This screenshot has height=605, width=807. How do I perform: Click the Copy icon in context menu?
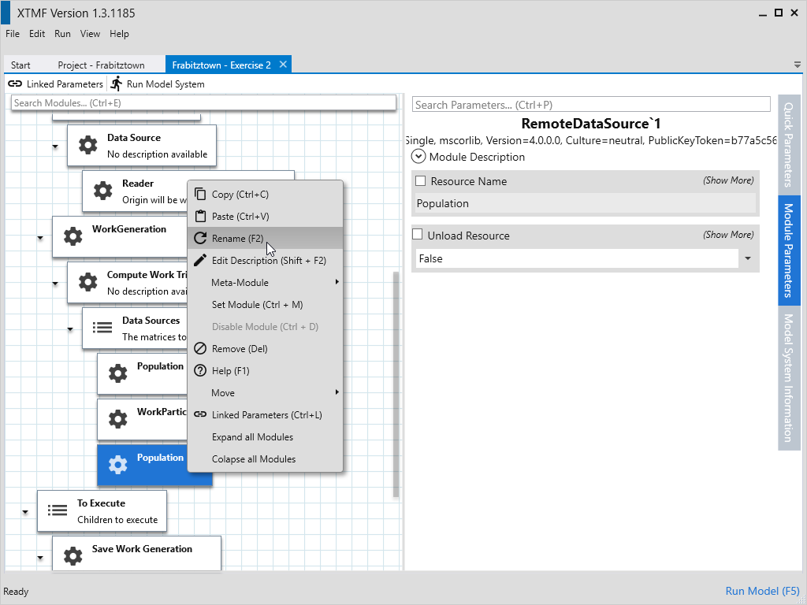[x=200, y=195]
